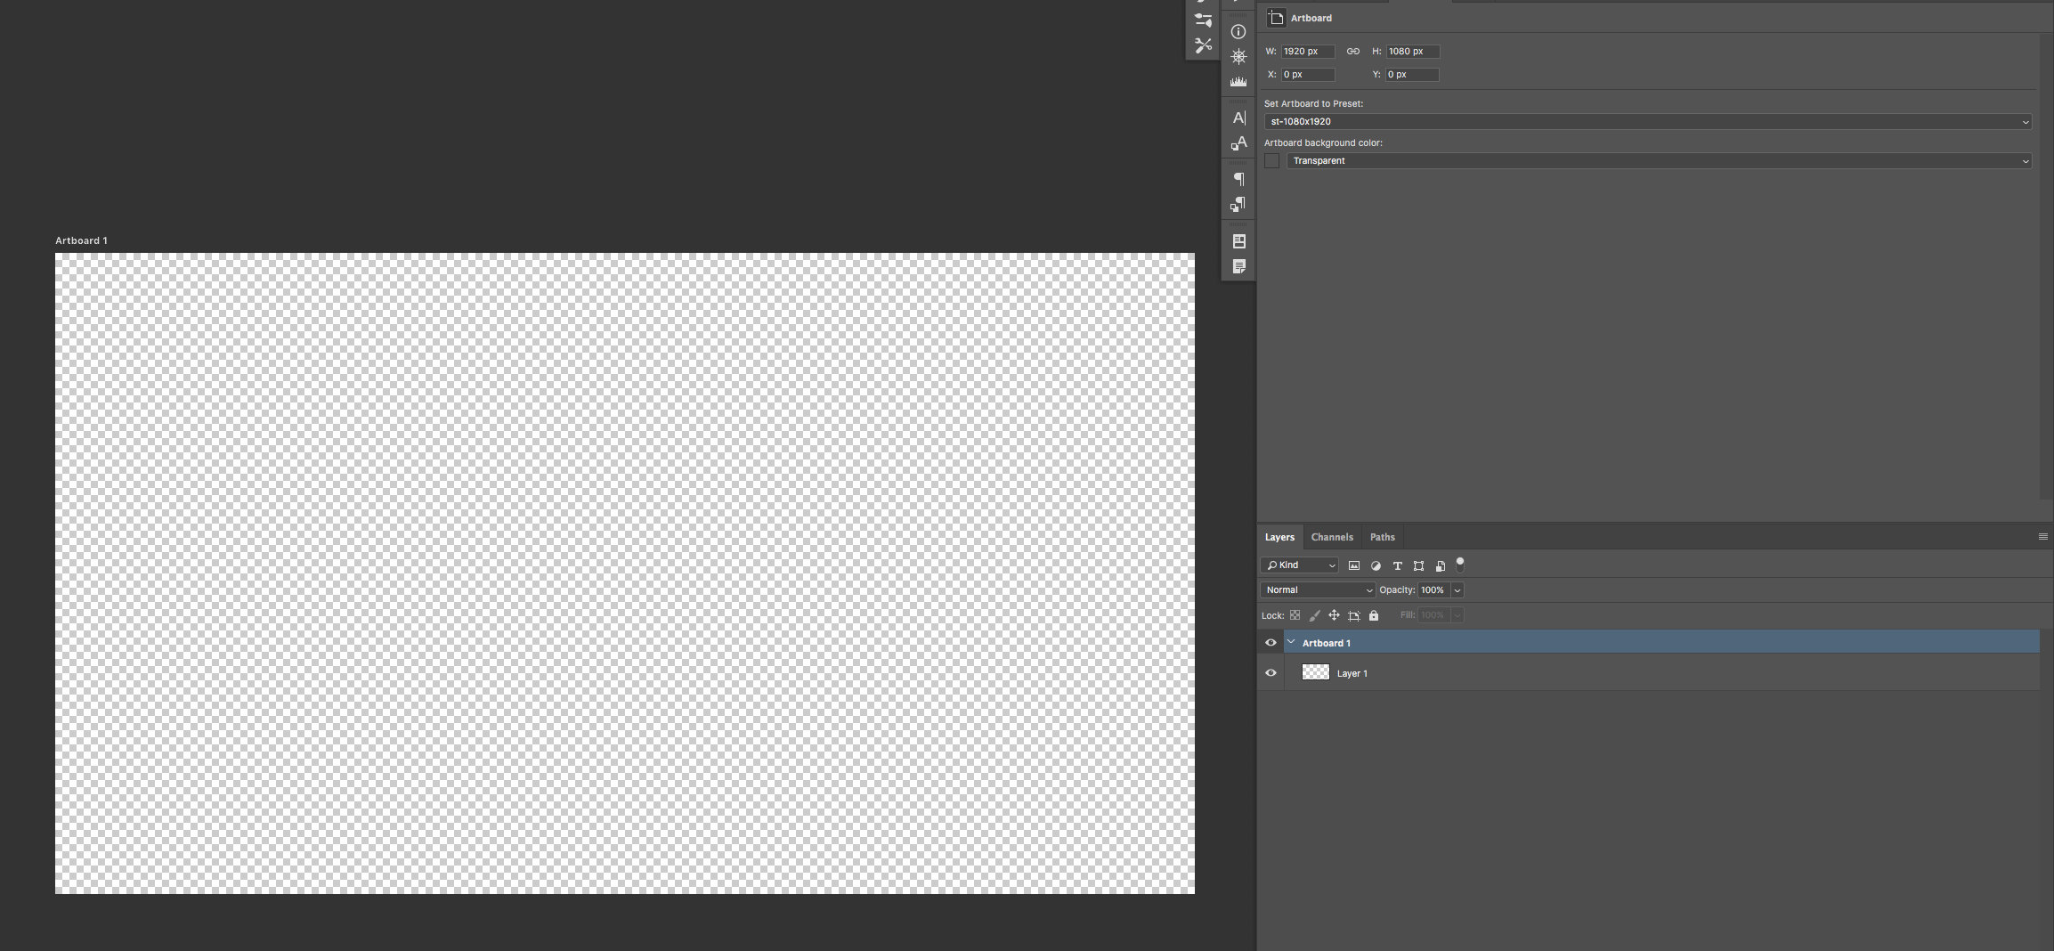Lock layer position with move icon
This screenshot has width=2054, height=951.
pos(1334,615)
